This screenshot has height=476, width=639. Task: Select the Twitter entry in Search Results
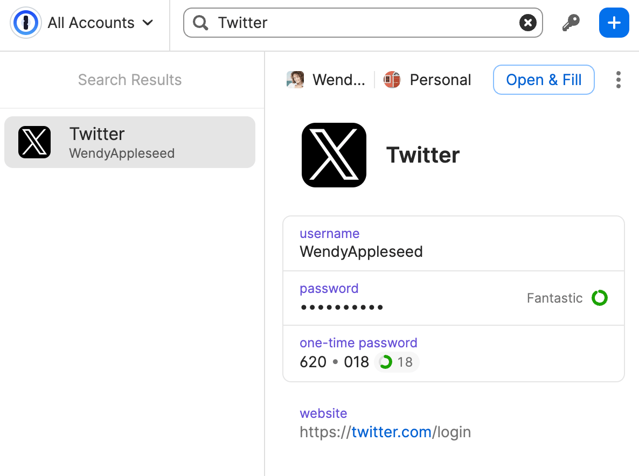click(x=129, y=142)
